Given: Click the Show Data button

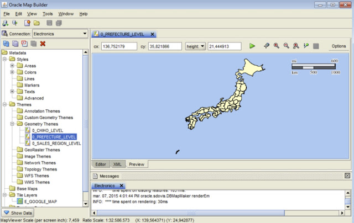Looking at the screenshot, I should click(18, 213).
